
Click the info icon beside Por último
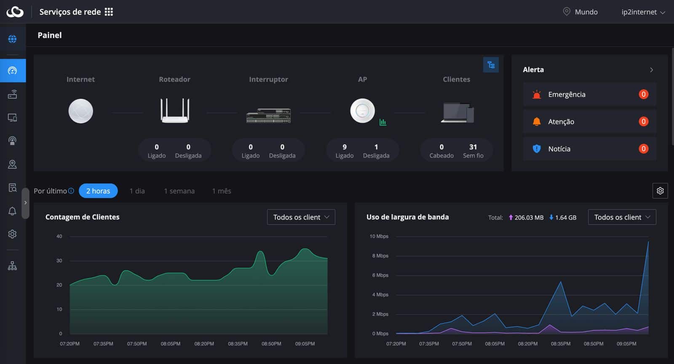[x=71, y=191]
